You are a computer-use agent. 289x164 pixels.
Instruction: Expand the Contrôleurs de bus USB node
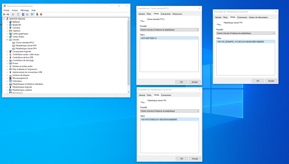[7, 57]
